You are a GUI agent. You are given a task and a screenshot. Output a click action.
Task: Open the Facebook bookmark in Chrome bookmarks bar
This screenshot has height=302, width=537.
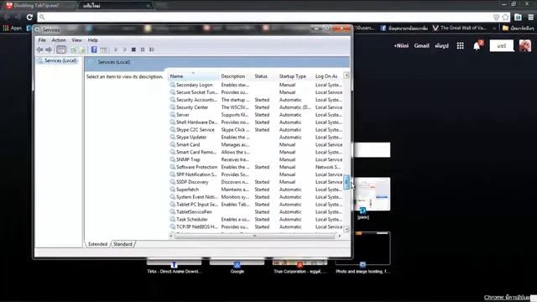(404, 28)
